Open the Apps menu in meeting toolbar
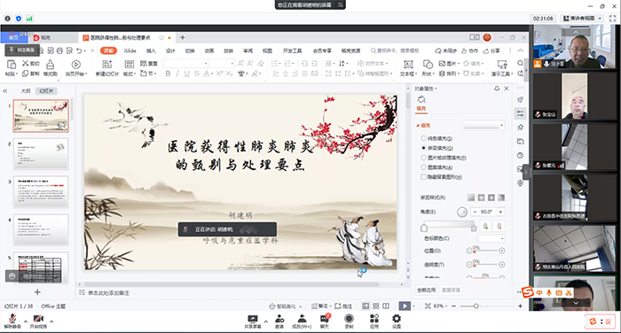Image resolution: width=621 pixels, height=333 pixels. [x=374, y=321]
